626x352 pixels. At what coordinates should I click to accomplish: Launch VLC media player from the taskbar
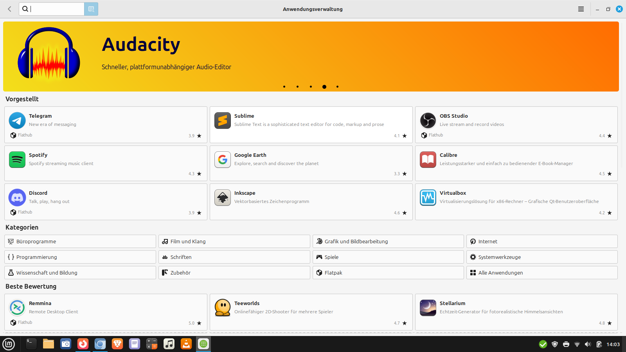(186, 344)
